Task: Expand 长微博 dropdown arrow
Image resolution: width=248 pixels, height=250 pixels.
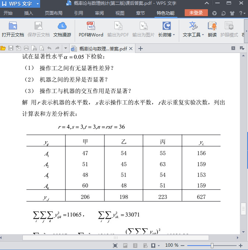Action: [x=174, y=35]
